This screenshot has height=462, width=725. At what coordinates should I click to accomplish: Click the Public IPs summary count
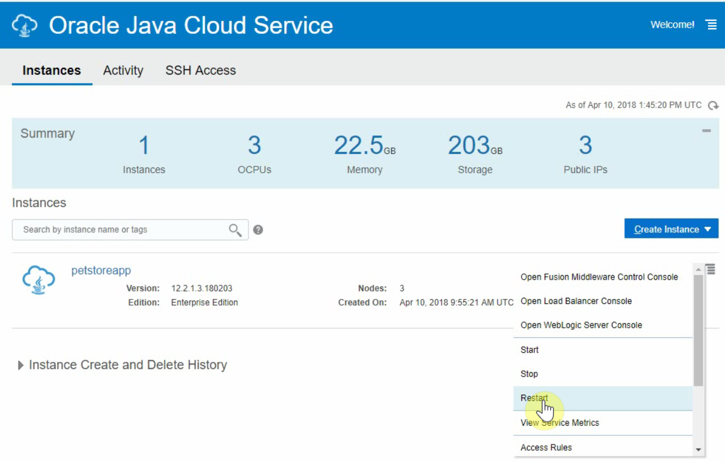click(585, 146)
